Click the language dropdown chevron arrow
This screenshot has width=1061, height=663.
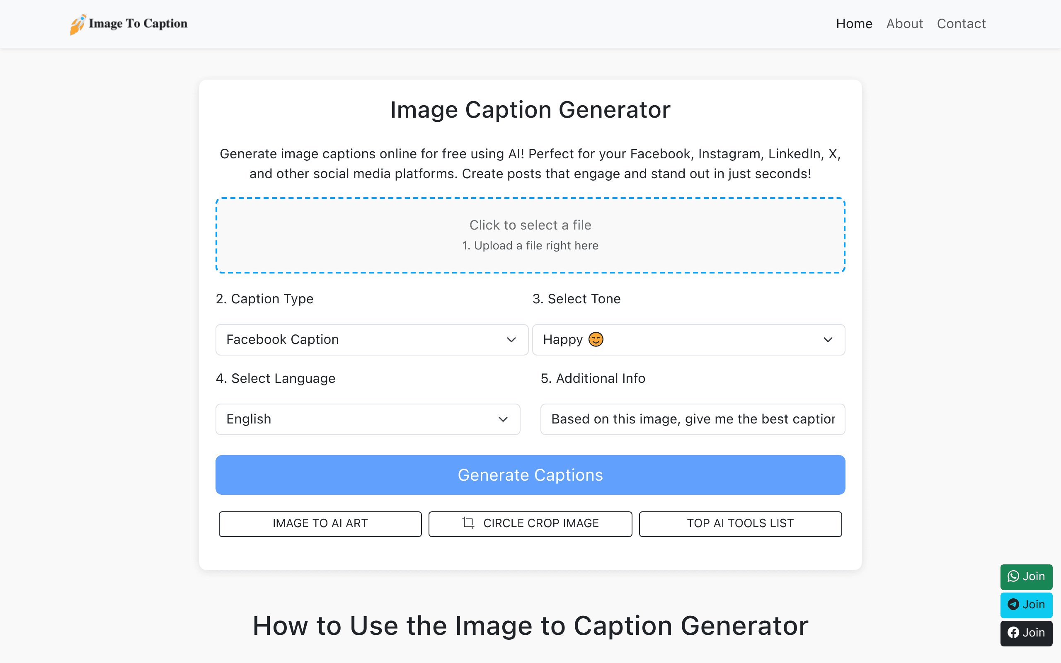point(503,419)
